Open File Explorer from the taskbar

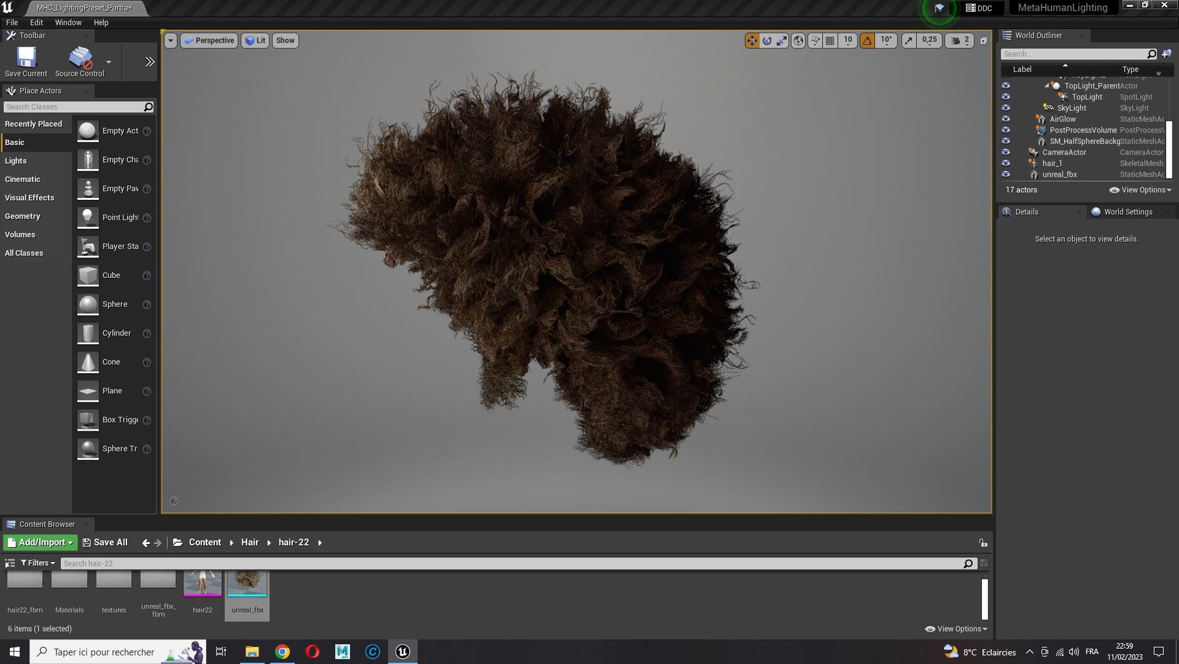(x=252, y=652)
